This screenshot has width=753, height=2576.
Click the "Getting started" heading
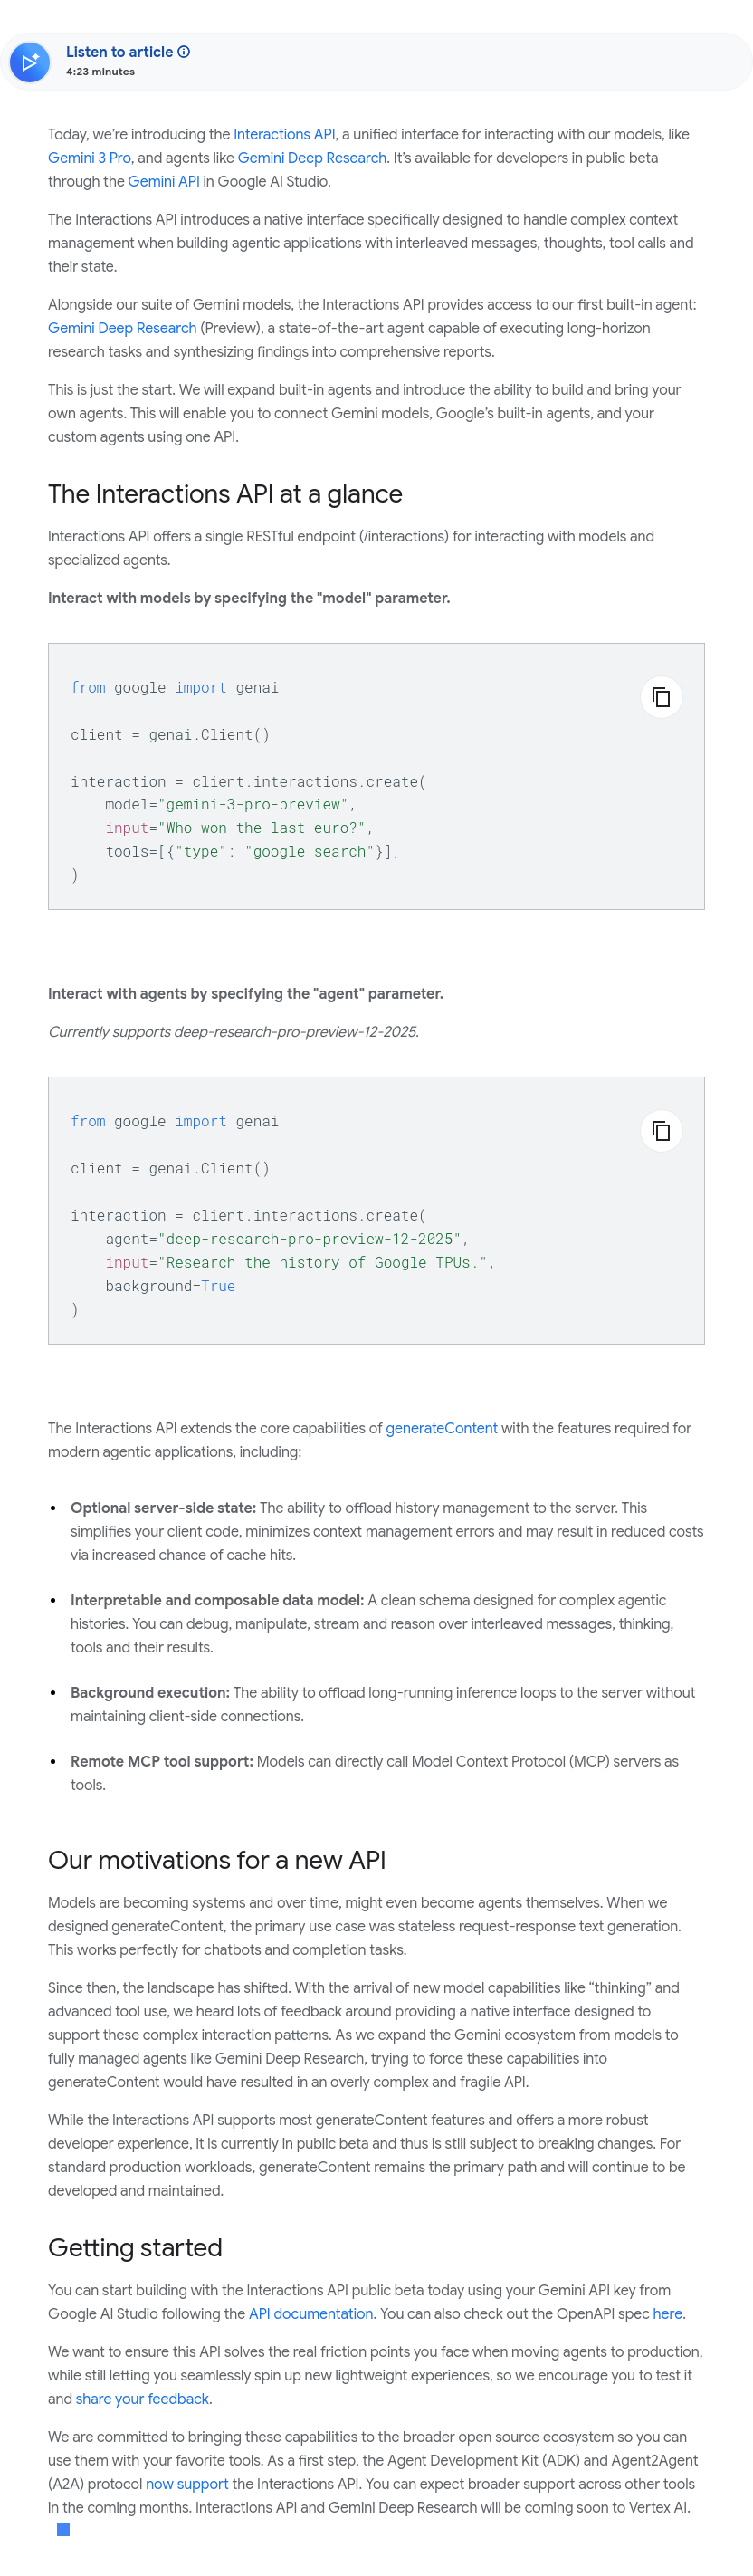(135, 2247)
